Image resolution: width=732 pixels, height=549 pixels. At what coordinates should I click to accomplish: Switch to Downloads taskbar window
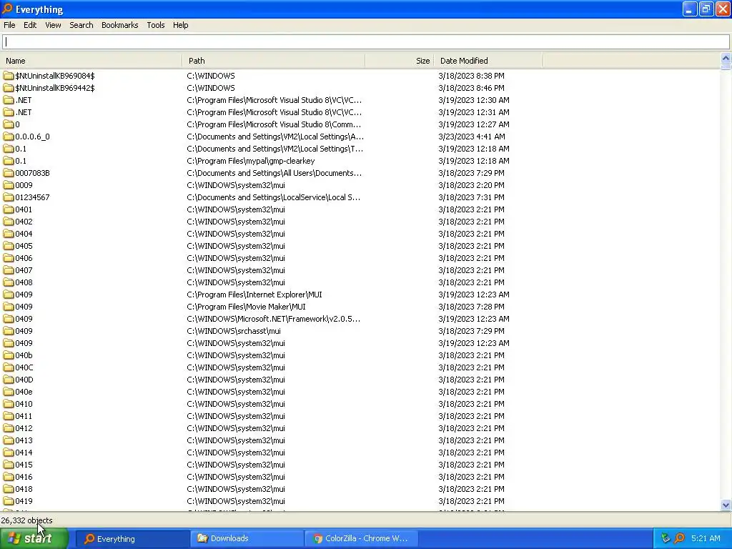pos(247,539)
